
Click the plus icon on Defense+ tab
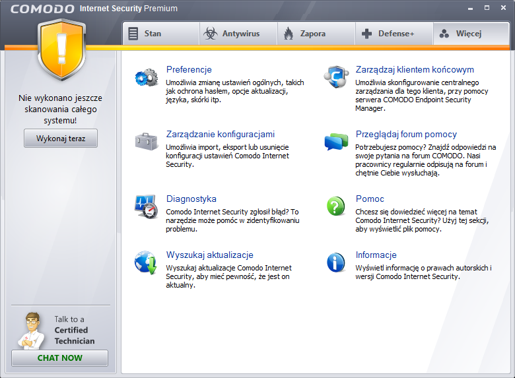[366, 34]
